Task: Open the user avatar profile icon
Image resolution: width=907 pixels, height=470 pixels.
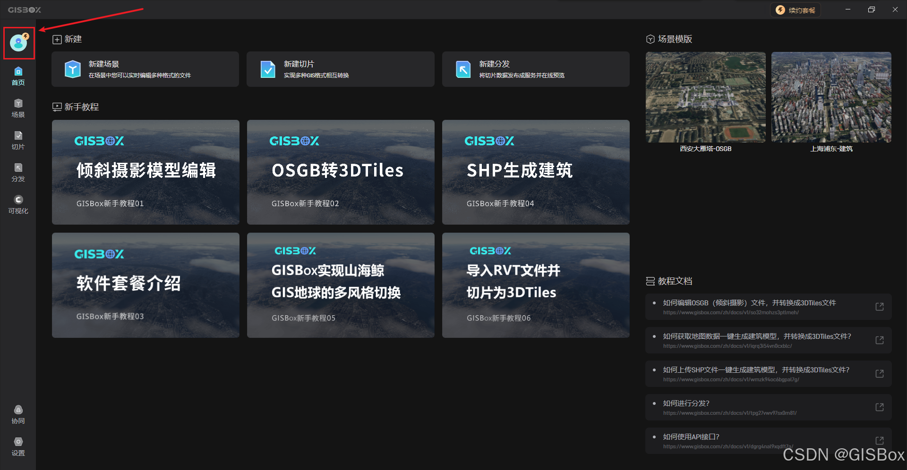Action: tap(19, 43)
